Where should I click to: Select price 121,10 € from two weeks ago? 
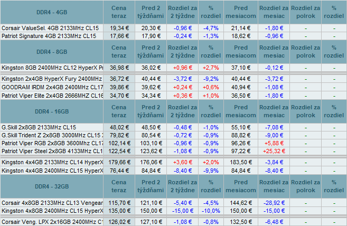point(151,203)
